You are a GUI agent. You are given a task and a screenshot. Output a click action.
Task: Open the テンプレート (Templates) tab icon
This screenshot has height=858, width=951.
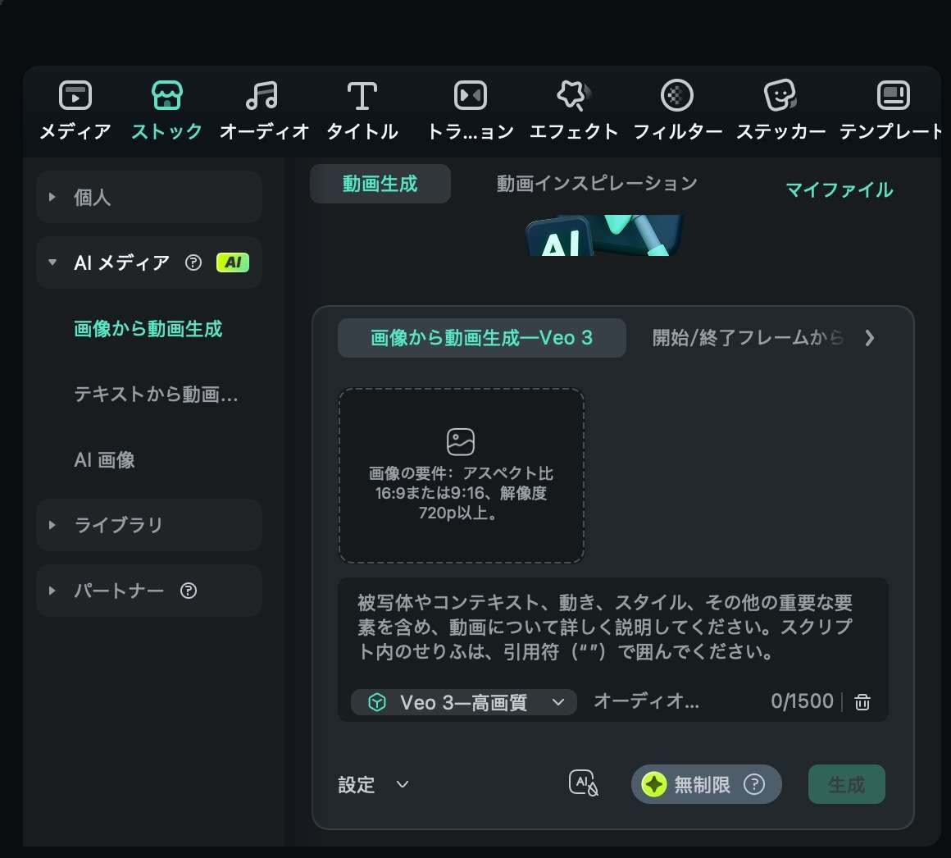pyautogui.click(x=894, y=95)
